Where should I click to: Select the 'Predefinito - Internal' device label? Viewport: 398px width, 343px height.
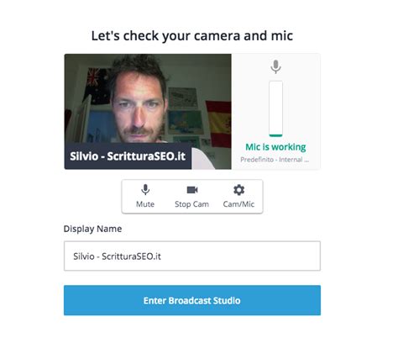tap(275, 160)
